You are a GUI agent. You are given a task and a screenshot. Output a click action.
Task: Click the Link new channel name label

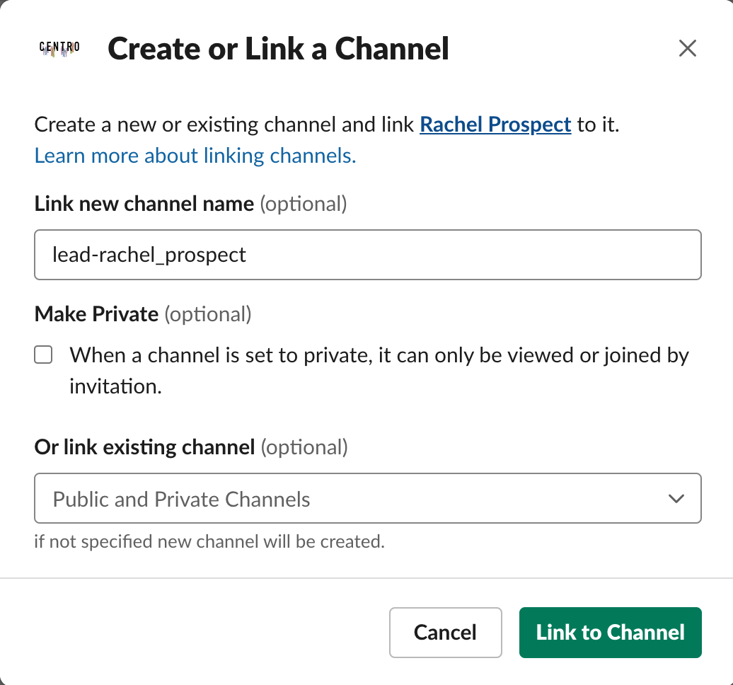pos(144,204)
